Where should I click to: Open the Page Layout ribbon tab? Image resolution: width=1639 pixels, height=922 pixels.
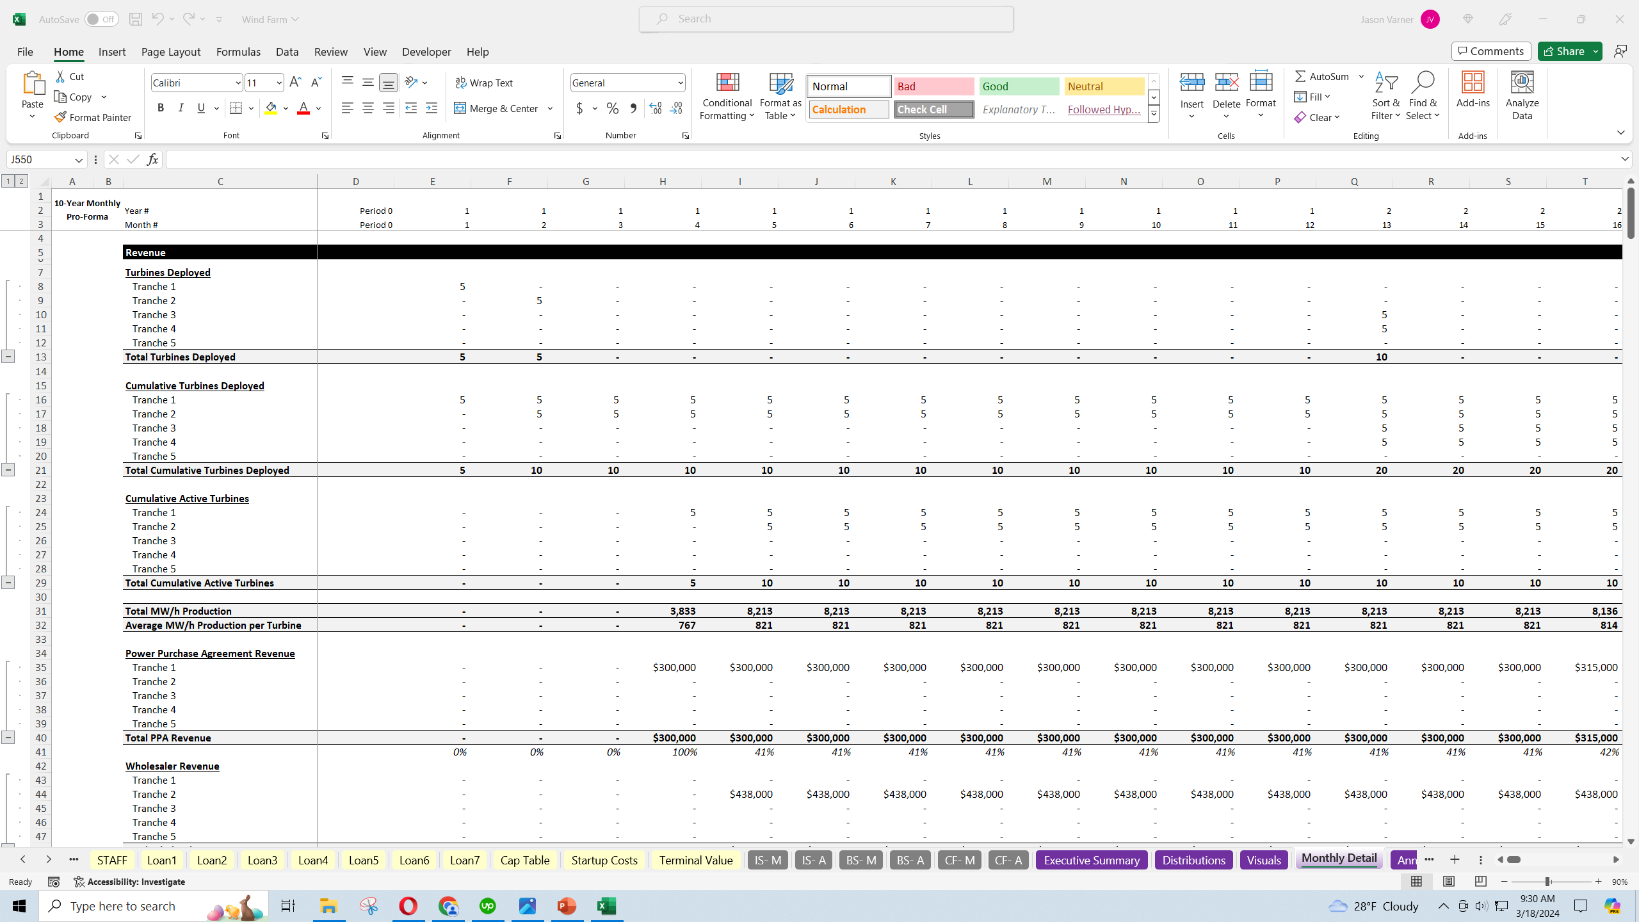click(171, 52)
